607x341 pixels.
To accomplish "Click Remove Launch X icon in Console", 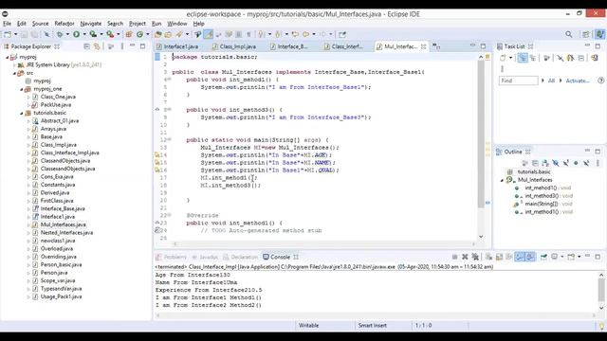I will (x=465, y=257).
